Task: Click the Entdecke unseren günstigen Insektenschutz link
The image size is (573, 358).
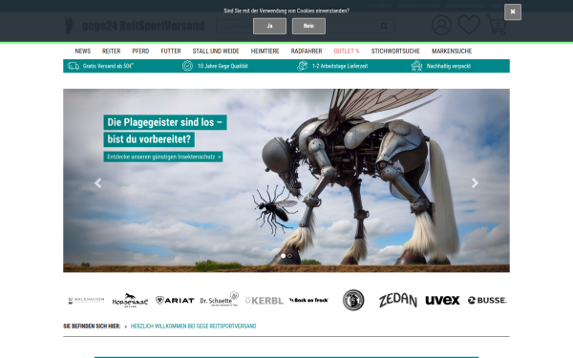Action: (163, 157)
